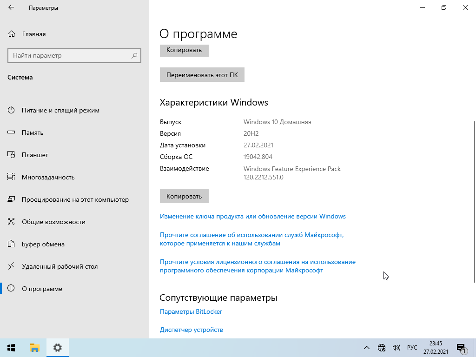Open the volume speaker tray icon
The image size is (476, 357).
click(396, 348)
